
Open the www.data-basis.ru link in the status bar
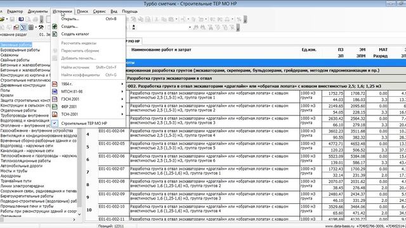(340, 226)
